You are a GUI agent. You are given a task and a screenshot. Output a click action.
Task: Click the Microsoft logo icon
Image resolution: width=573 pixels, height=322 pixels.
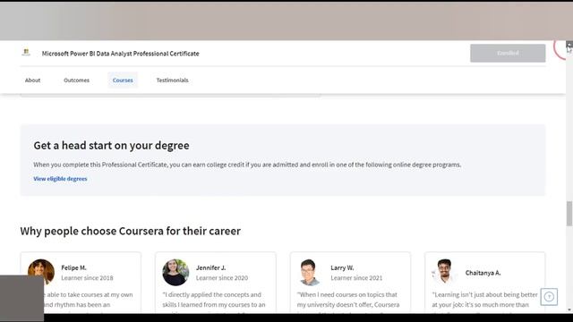click(x=26, y=53)
